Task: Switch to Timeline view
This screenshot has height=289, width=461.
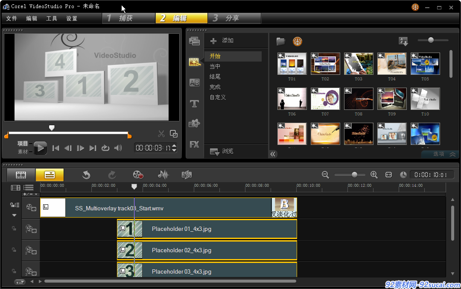Action: coord(50,175)
